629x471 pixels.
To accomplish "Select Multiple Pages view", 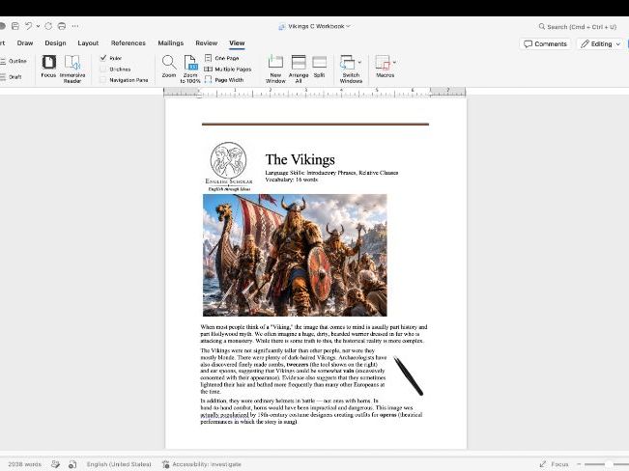I will tap(228, 69).
